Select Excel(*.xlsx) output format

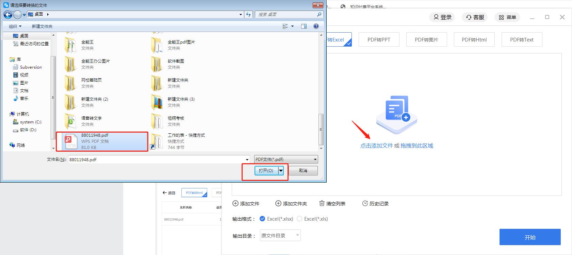point(262,219)
